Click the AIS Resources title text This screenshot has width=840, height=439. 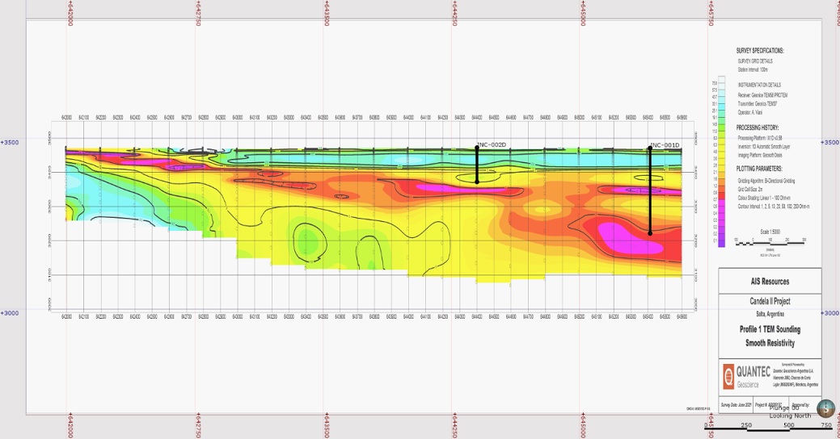point(770,282)
